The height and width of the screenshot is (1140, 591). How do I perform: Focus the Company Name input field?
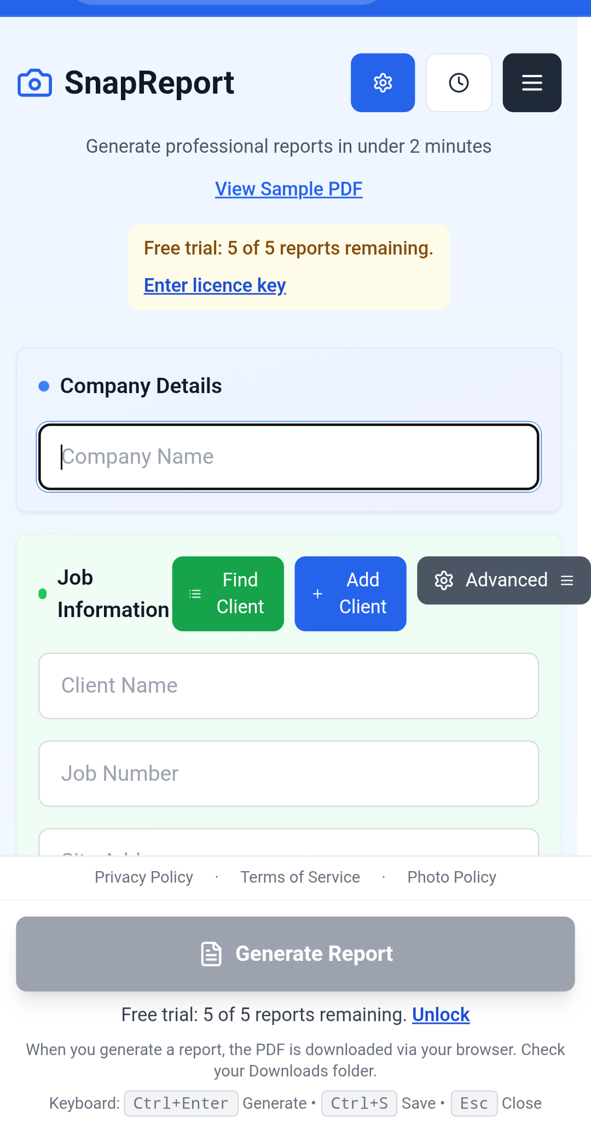tap(288, 457)
